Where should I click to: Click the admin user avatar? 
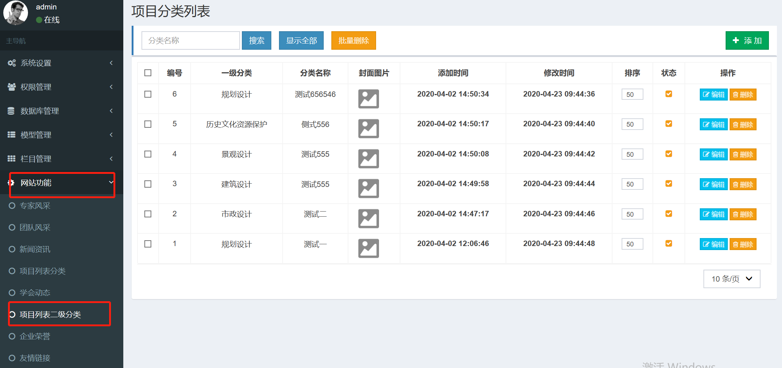point(15,13)
